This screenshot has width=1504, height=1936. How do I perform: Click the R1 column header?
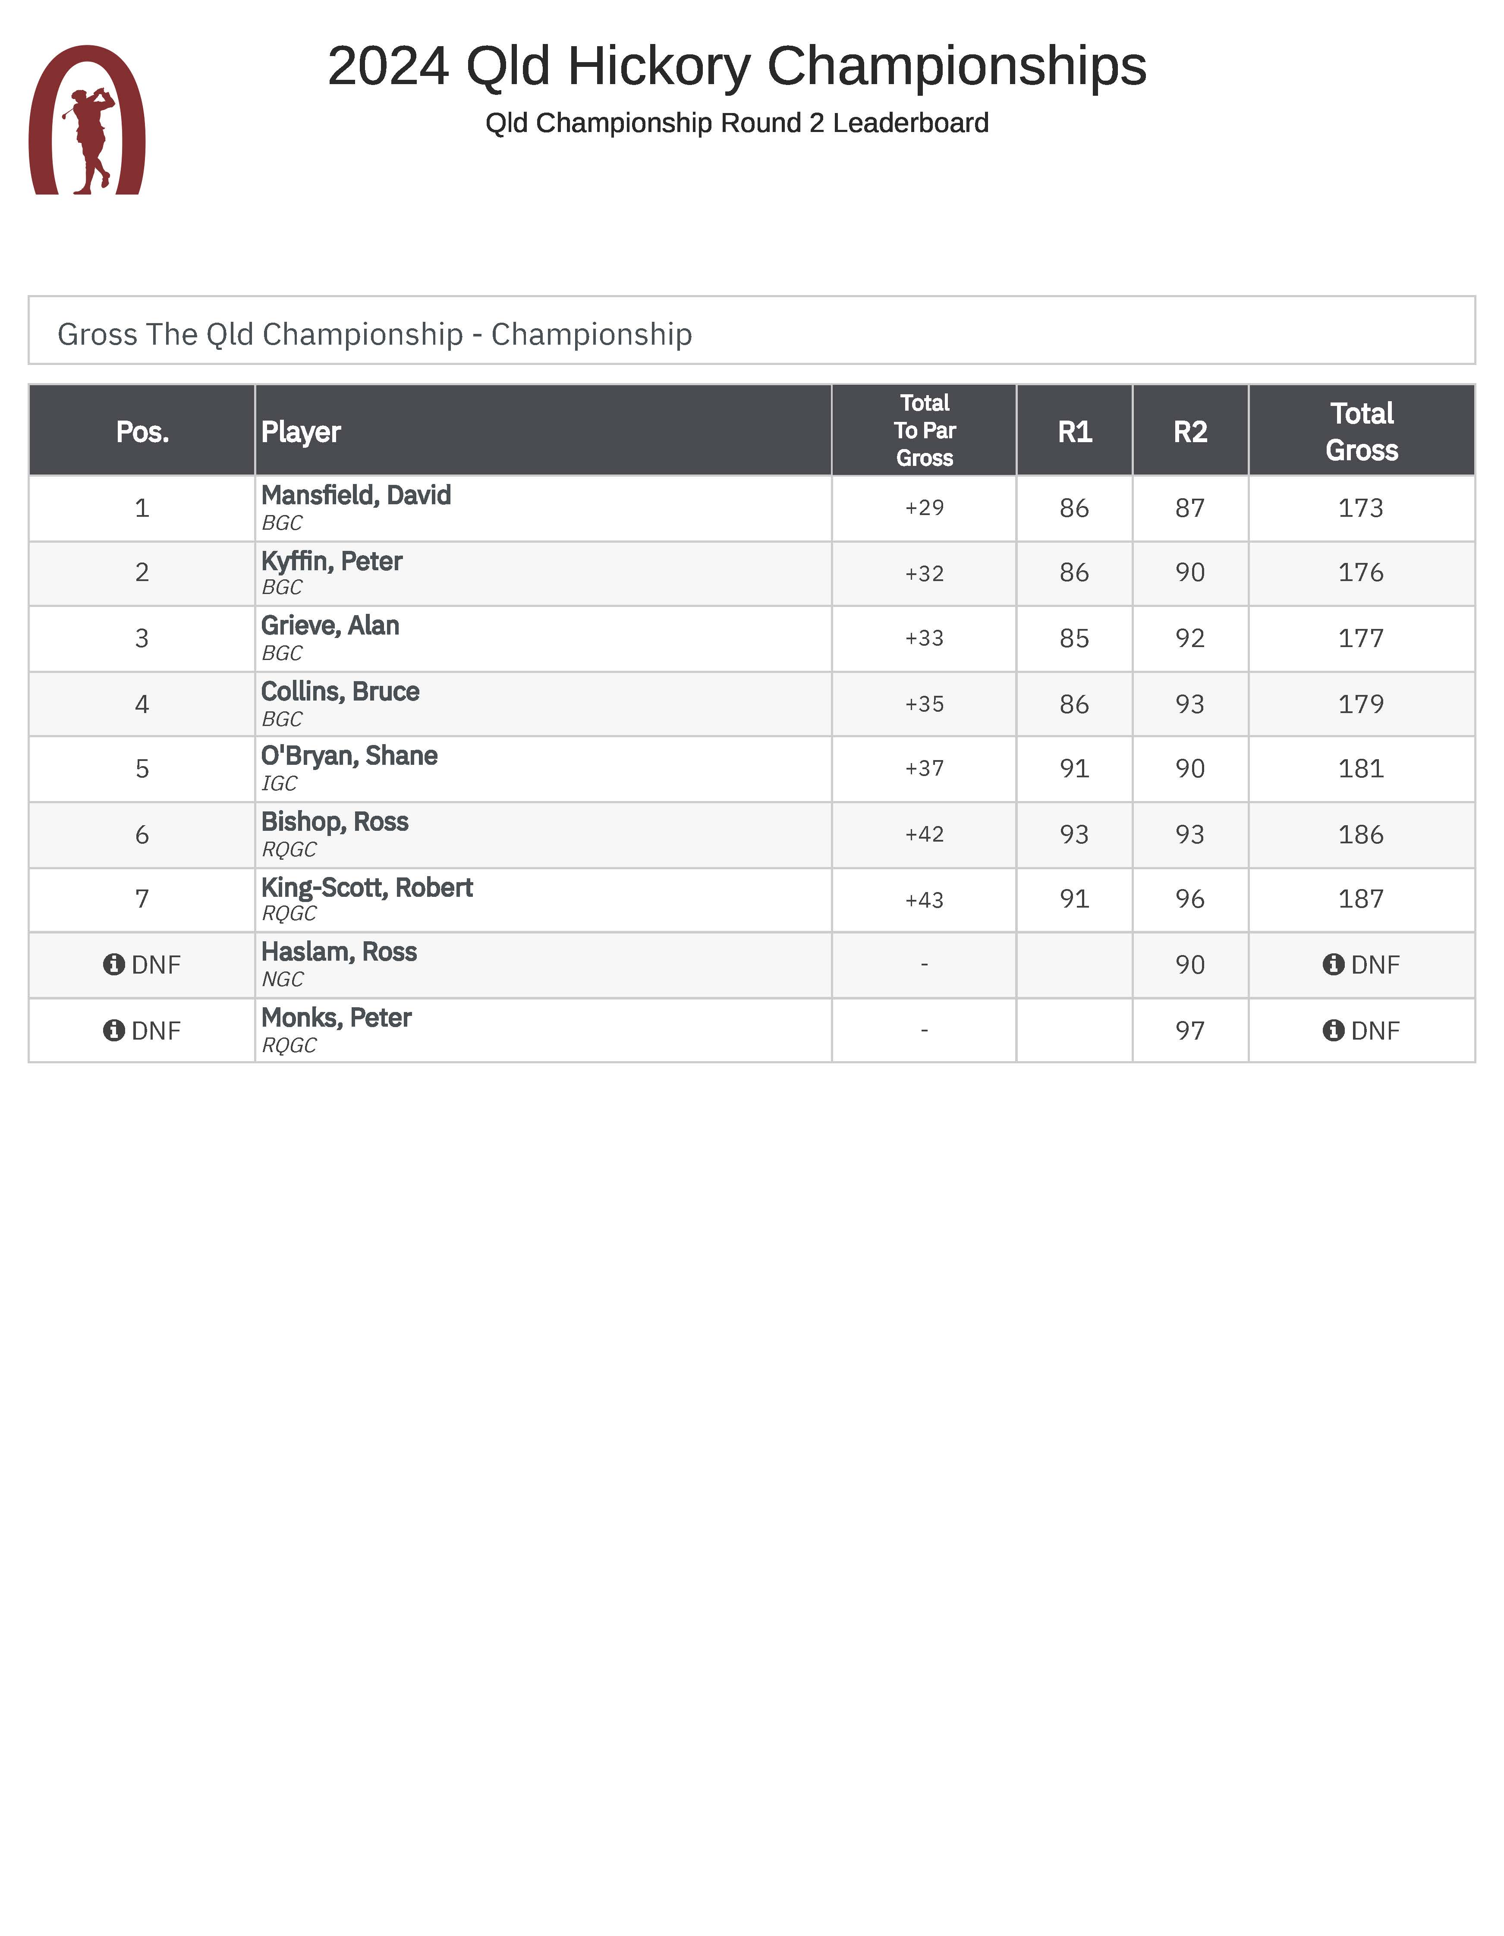[1074, 432]
